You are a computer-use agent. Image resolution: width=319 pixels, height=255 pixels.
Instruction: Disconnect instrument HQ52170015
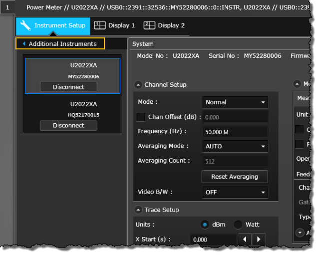click(68, 125)
